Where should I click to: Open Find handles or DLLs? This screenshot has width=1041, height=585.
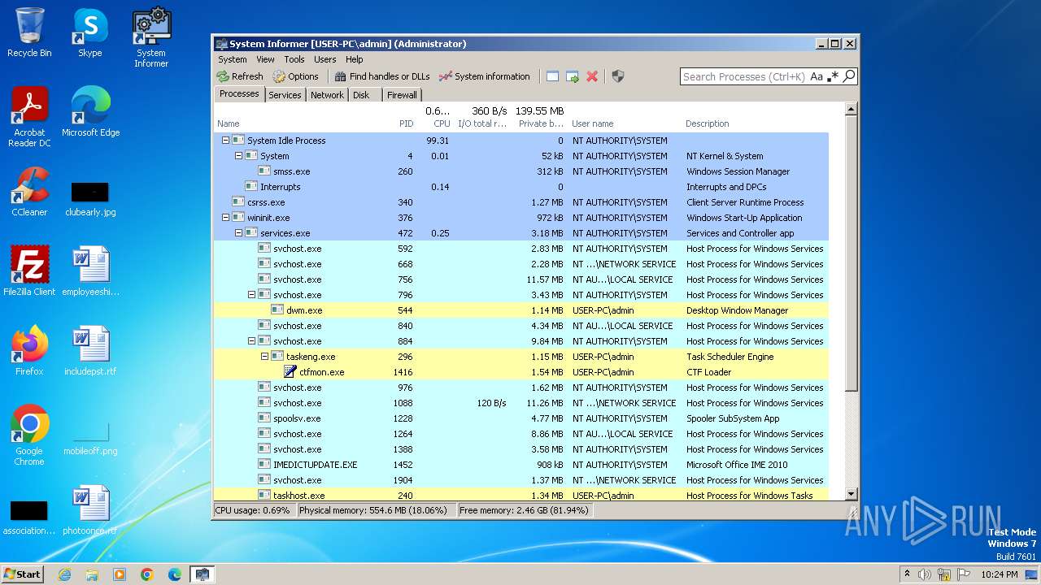[381, 76]
